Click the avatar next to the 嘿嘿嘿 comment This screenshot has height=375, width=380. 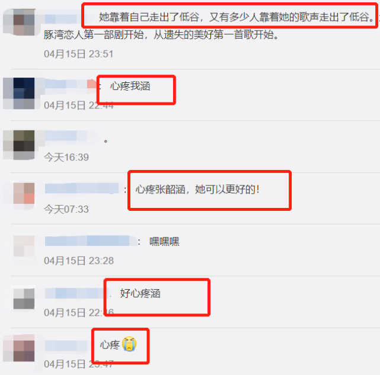click(24, 246)
